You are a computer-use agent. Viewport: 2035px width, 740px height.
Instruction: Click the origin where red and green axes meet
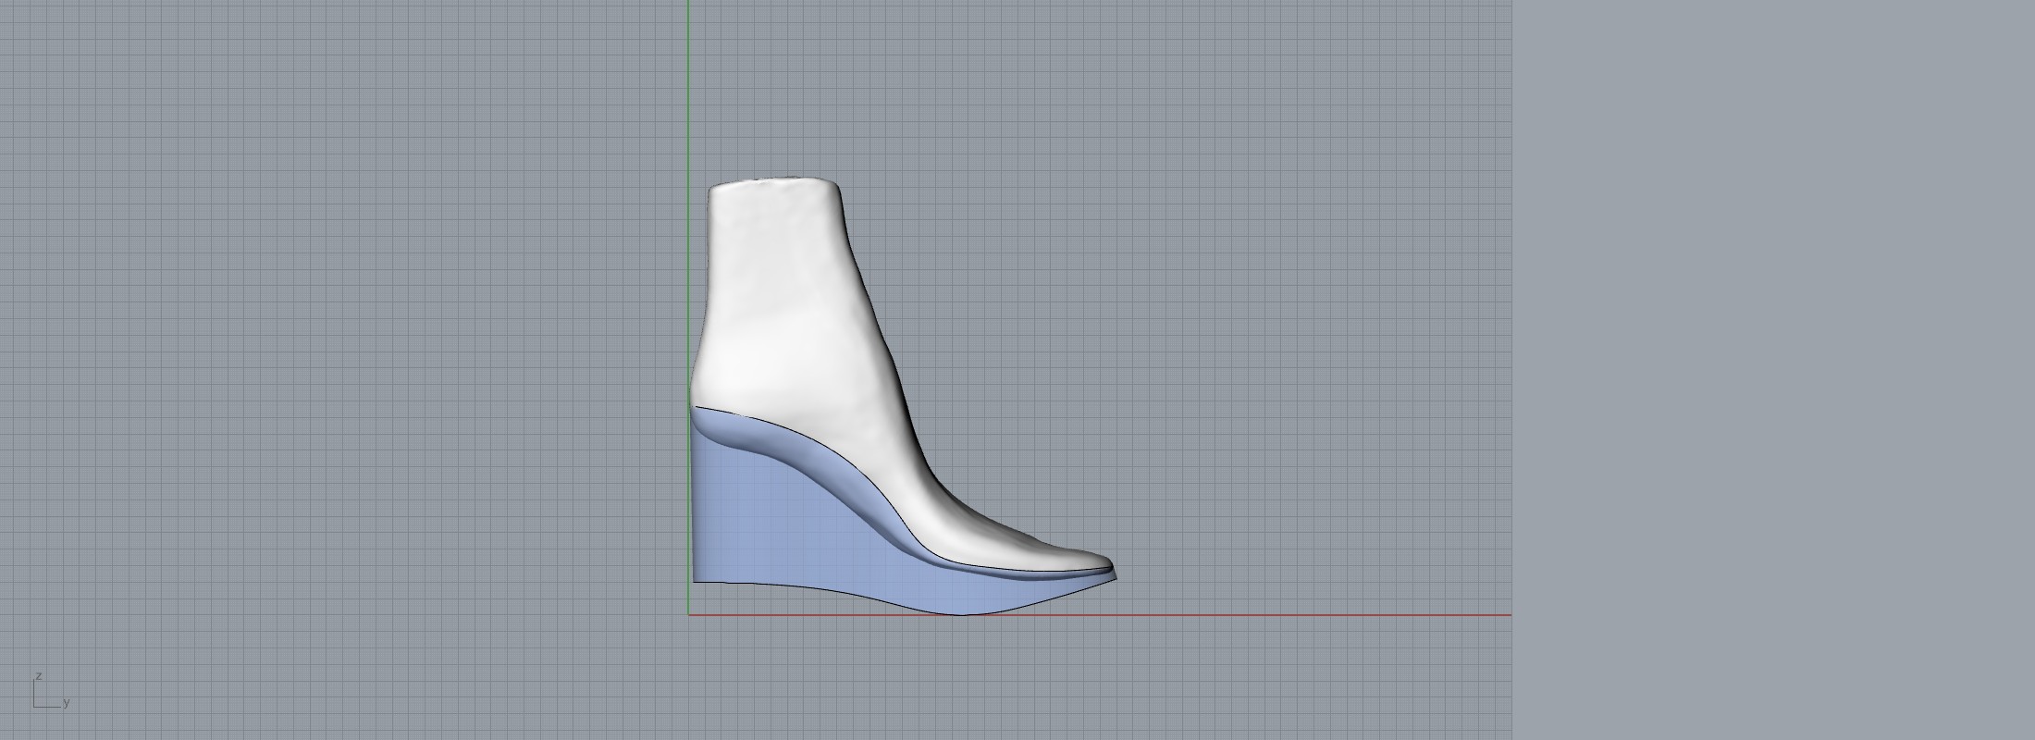688,615
